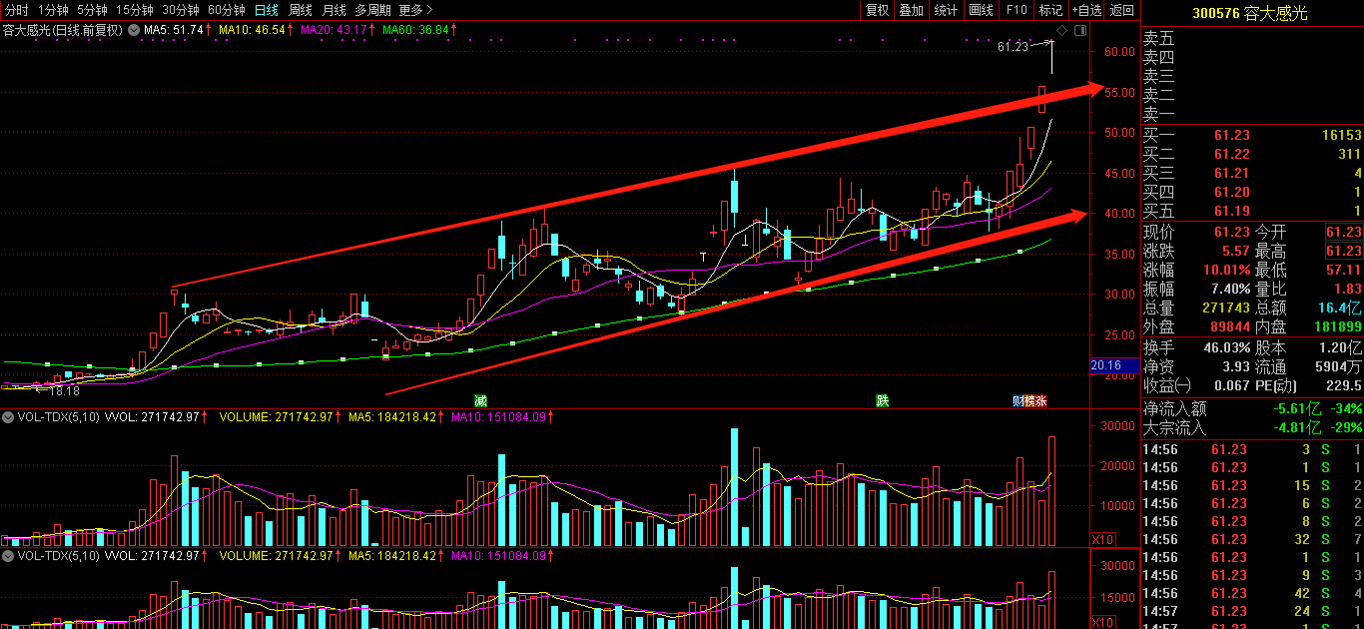
Task: Click the 300576 容大感光 stock title
Action: click(1249, 13)
